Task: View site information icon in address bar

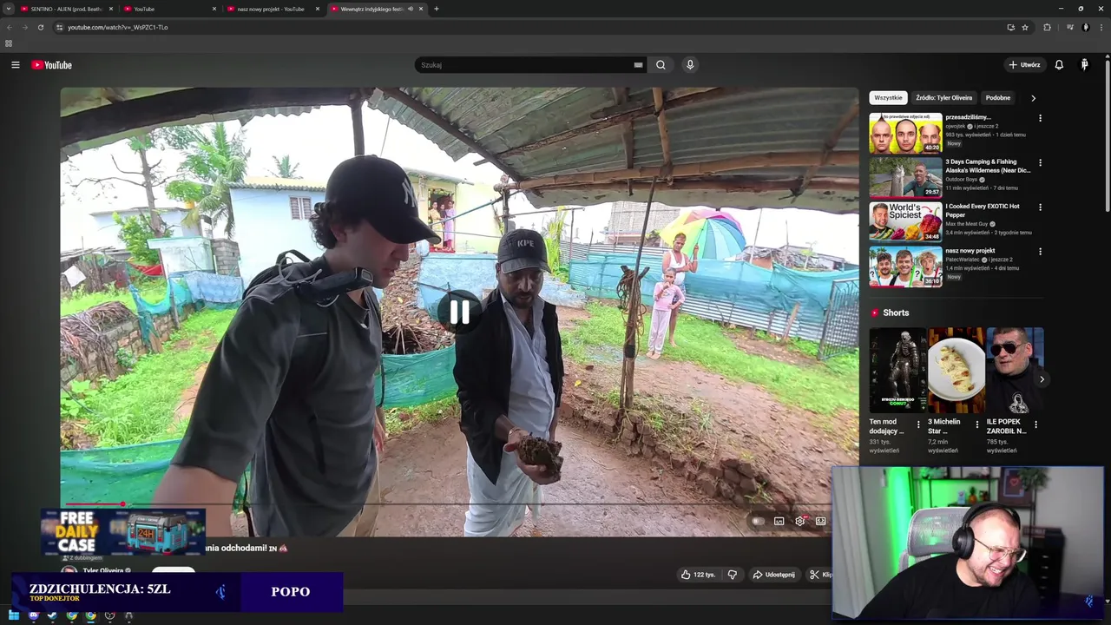Action: 59,27
